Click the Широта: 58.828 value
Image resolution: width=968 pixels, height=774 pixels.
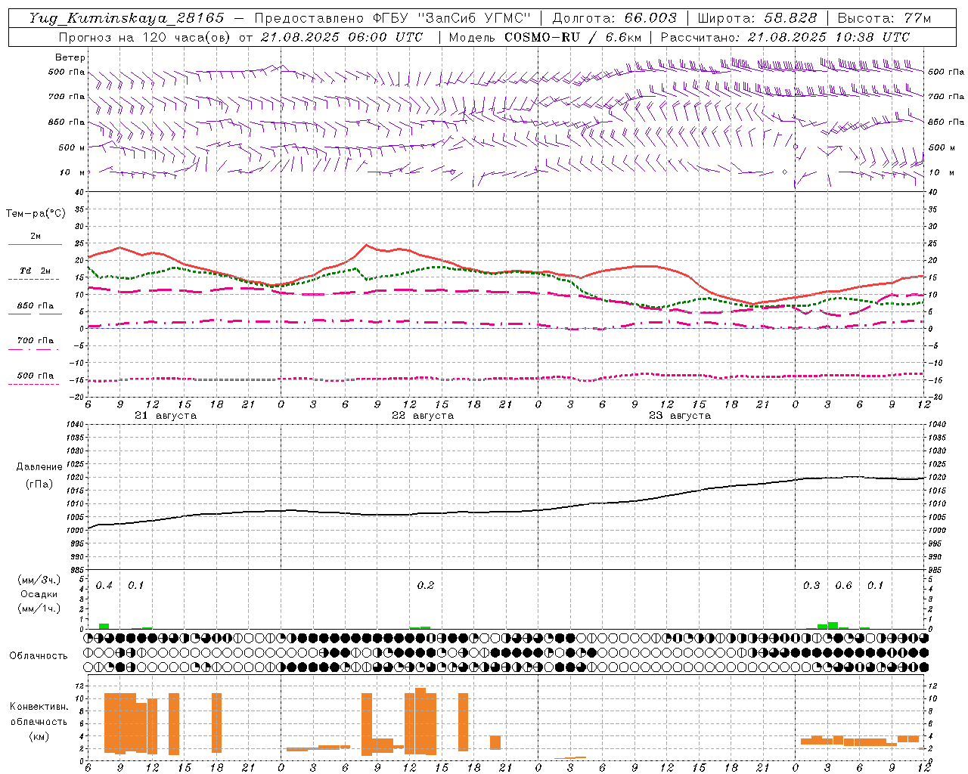757,18
